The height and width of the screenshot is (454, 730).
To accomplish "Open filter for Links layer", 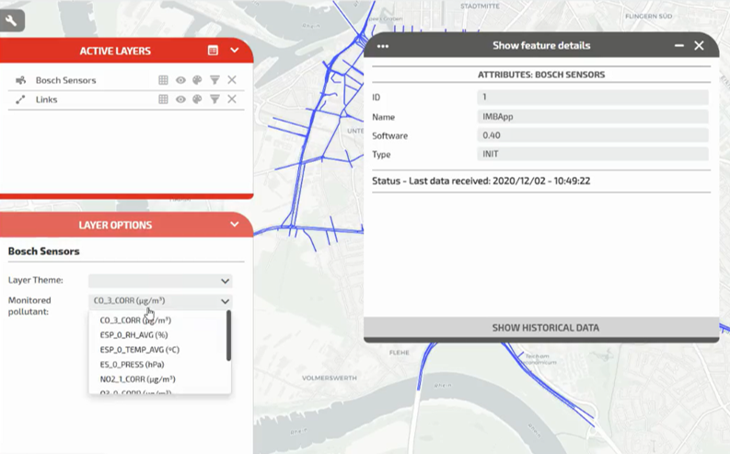I will pyautogui.click(x=214, y=99).
